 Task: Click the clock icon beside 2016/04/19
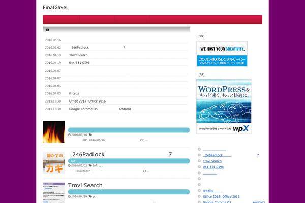[69, 196]
